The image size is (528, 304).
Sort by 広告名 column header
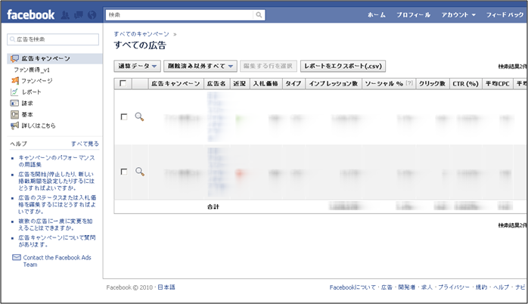click(216, 83)
